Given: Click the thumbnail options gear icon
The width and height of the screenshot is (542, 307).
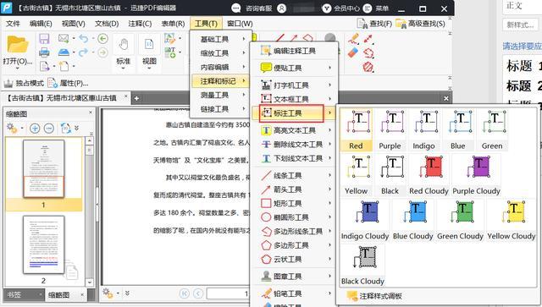Looking at the screenshot, I should pyautogui.click(x=12, y=129).
